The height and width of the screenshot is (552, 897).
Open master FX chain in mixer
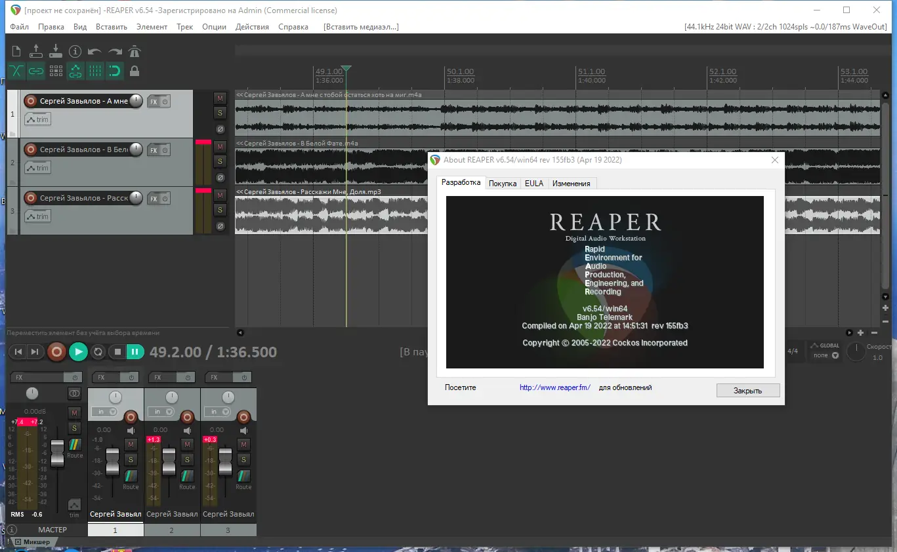coord(38,378)
